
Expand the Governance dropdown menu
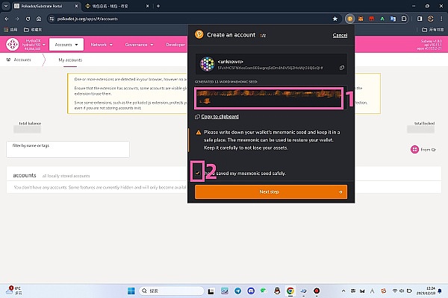139,45
